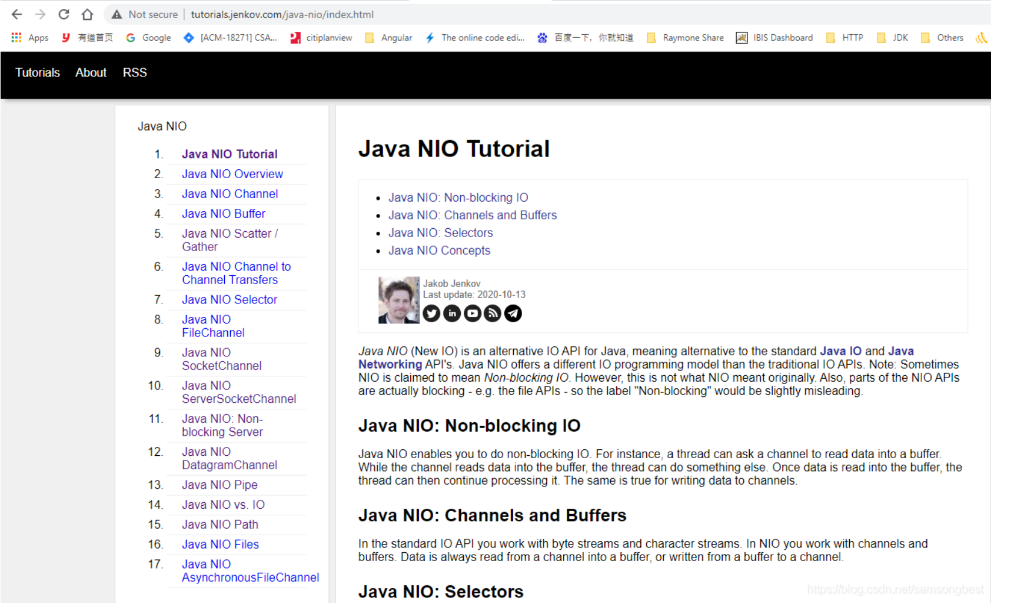
Task: Jump to Java NIO: Selectors contents link
Action: (x=441, y=233)
